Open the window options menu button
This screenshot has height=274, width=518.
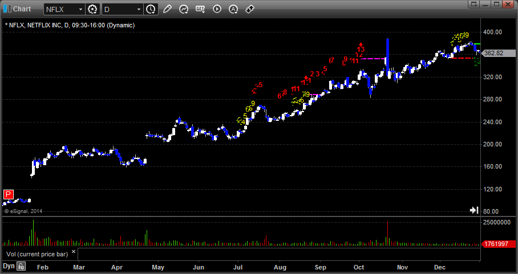[x=474, y=4]
